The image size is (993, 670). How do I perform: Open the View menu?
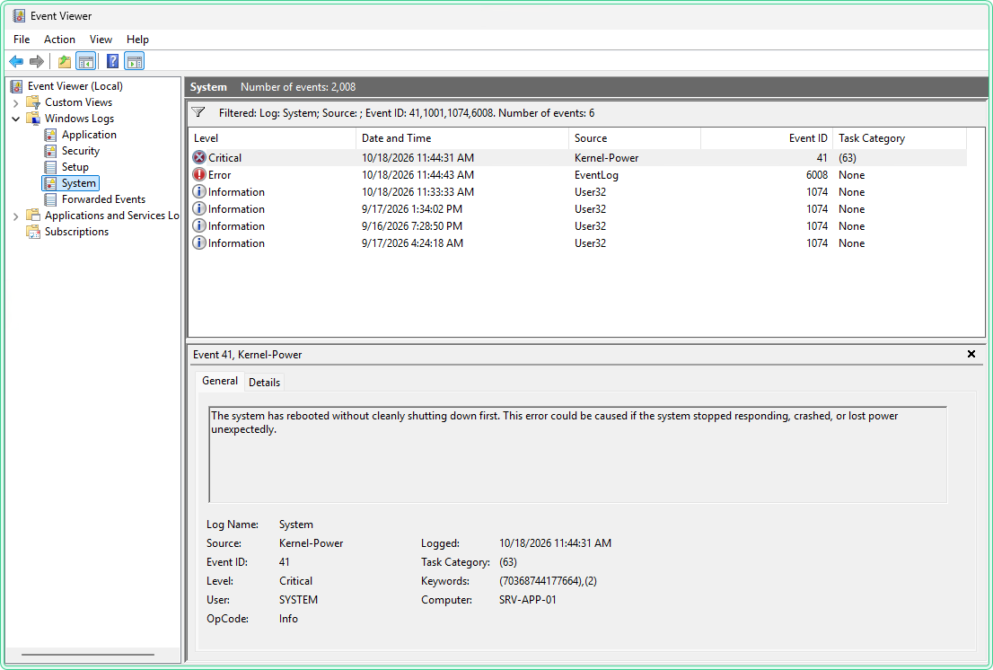(101, 40)
